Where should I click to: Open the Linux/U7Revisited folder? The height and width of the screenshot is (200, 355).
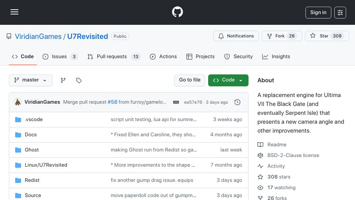[x=46, y=165]
